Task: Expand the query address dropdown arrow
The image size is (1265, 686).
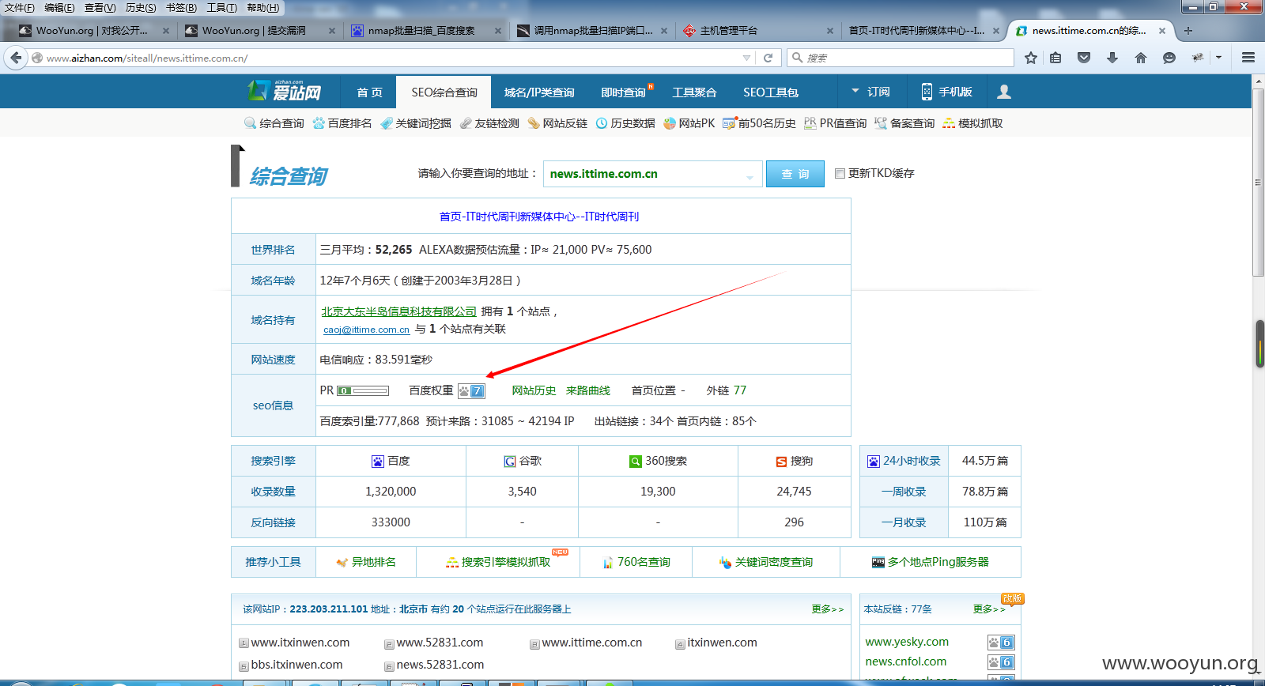Action: [x=750, y=177]
